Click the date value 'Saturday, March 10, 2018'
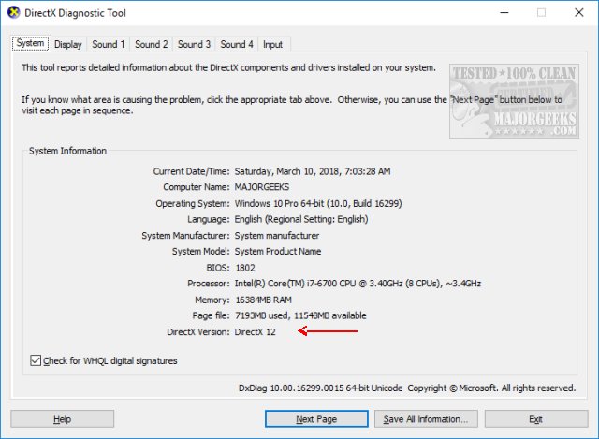The width and height of the screenshot is (599, 439). [287, 171]
